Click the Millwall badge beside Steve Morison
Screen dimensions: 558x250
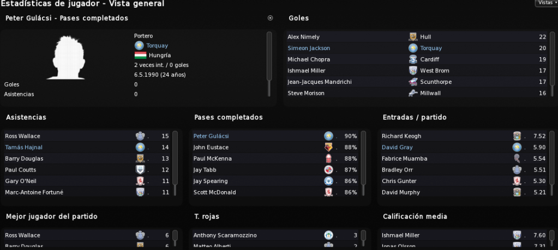413,93
